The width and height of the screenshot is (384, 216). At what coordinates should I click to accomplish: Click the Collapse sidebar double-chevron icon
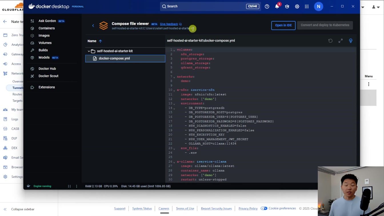point(5,209)
